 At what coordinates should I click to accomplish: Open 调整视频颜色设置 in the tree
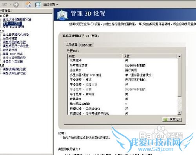[14, 69]
